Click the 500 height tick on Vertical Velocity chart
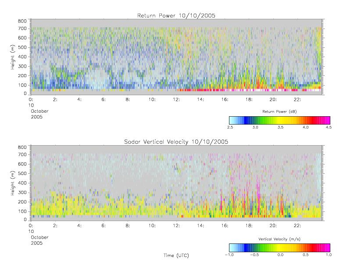347x268 pixels. coord(22,174)
